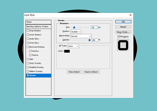Enable the Inner Glow checkbox

click(28, 43)
